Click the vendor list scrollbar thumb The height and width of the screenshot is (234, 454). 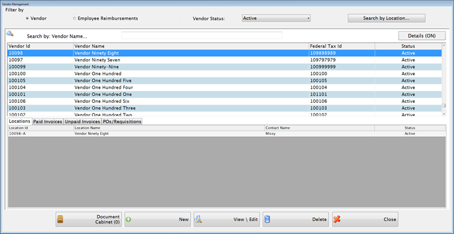click(x=444, y=105)
